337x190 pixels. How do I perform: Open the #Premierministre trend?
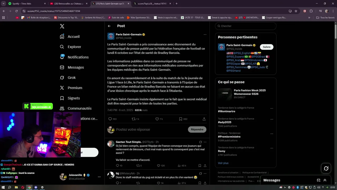pos(229,137)
